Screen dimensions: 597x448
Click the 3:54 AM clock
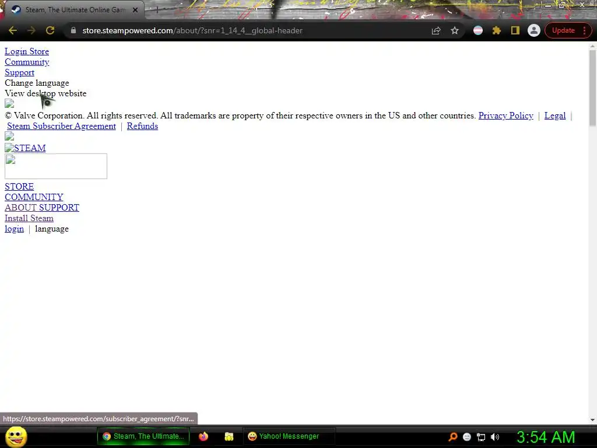tap(546, 437)
